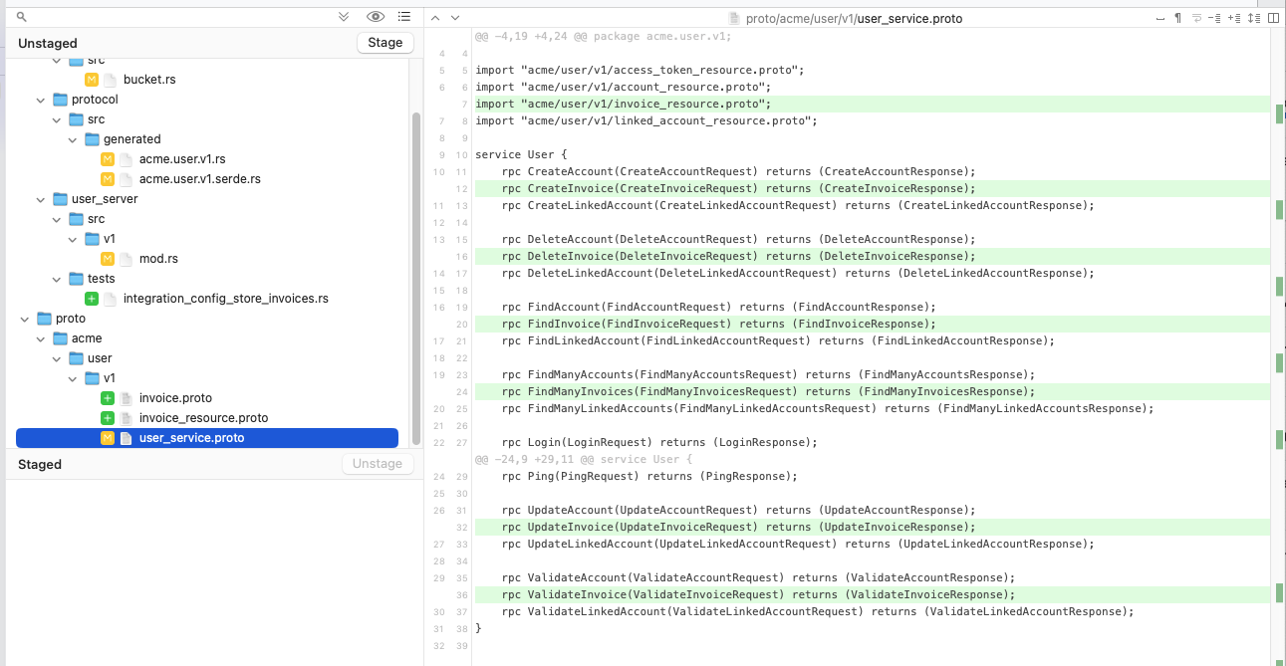Click the Stage button

[386, 43]
